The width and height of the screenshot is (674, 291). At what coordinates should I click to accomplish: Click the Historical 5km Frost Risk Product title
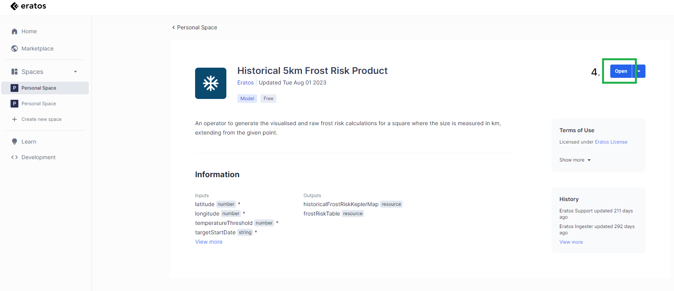(x=312, y=71)
